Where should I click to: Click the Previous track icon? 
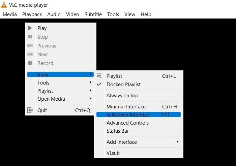30,45
